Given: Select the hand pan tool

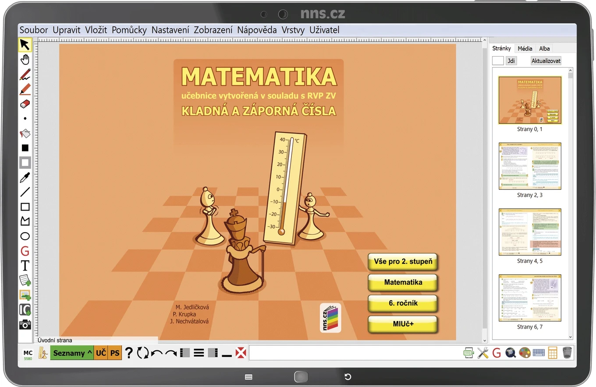Looking at the screenshot, I should 25,60.
